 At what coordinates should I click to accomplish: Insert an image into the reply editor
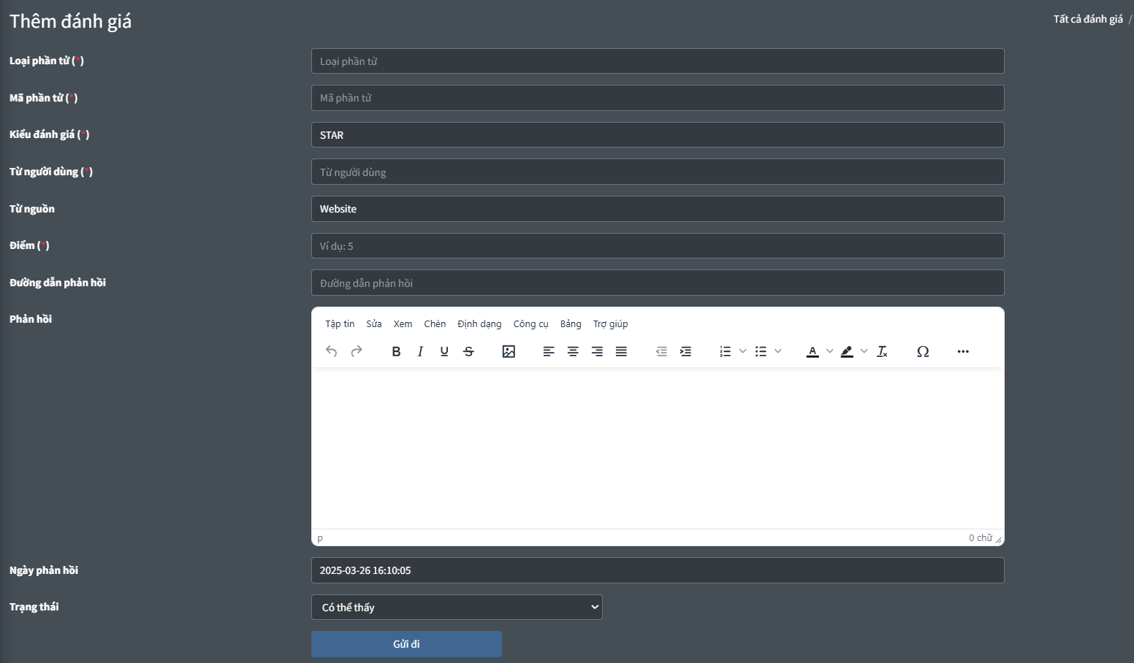click(508, 351)
